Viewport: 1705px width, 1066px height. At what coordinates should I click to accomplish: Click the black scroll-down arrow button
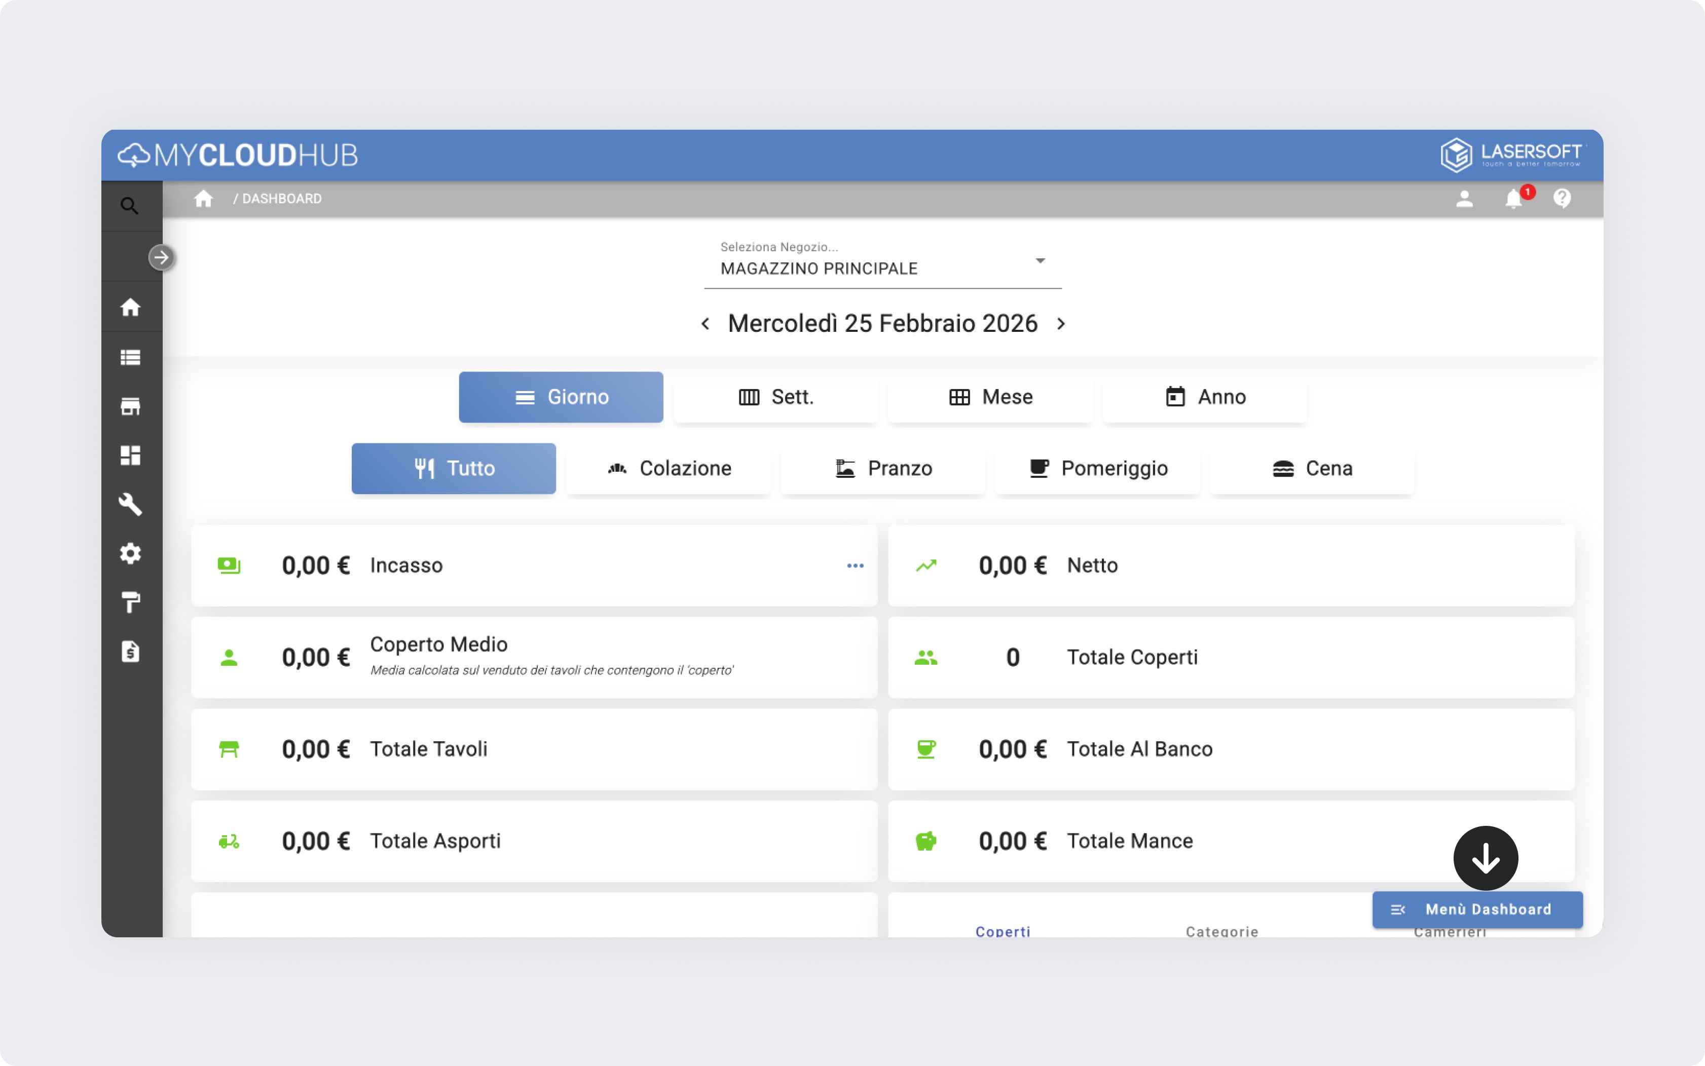(x=1486, y=858)
